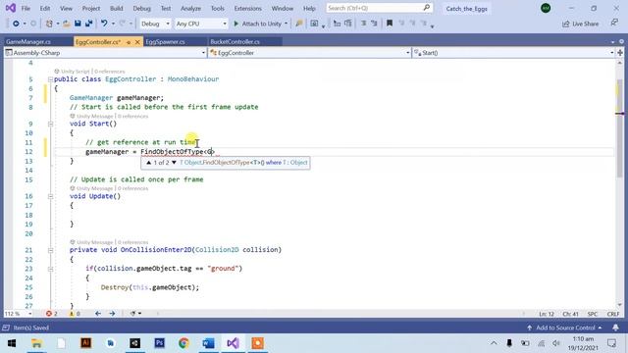The image size is (628, 353).
Task: Click the Attach to Unity button
Action: click(x=258, y=24)
